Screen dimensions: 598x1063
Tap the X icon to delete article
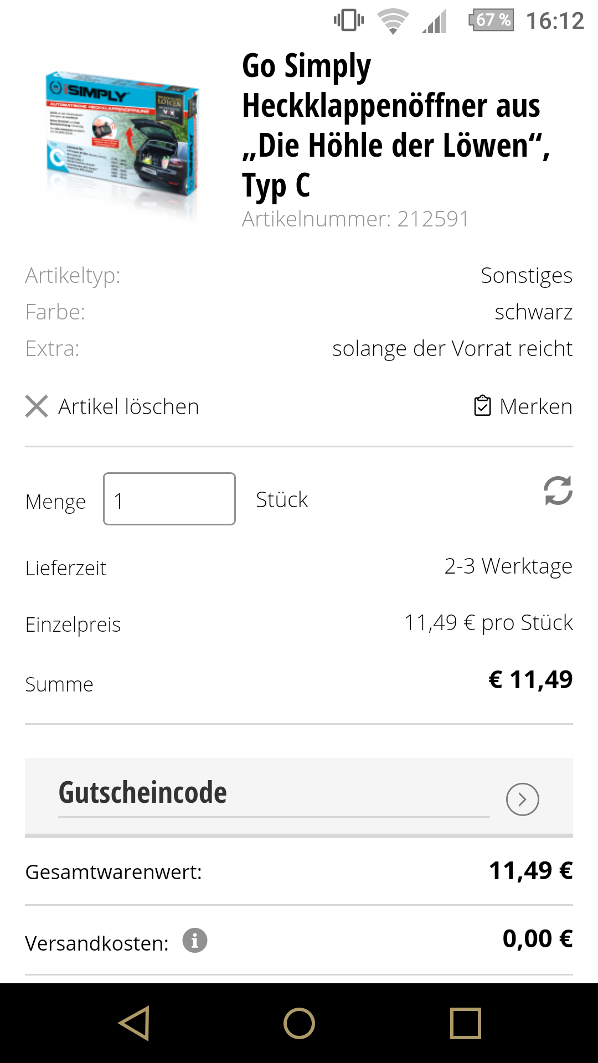(37, 406)
